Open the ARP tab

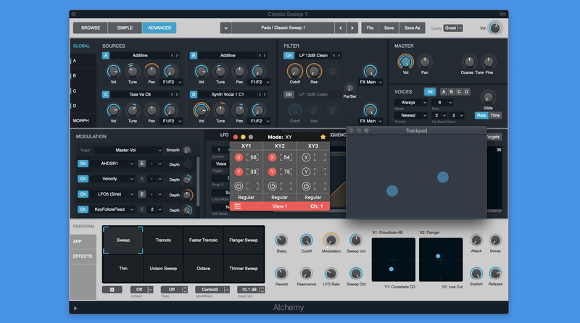click(x=83, y=241)
